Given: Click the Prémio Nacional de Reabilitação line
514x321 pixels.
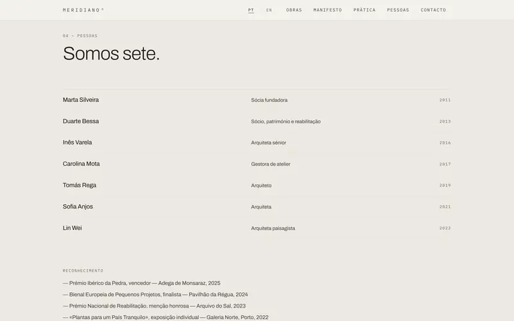Looking at the screenshot, I should point(154,306).
